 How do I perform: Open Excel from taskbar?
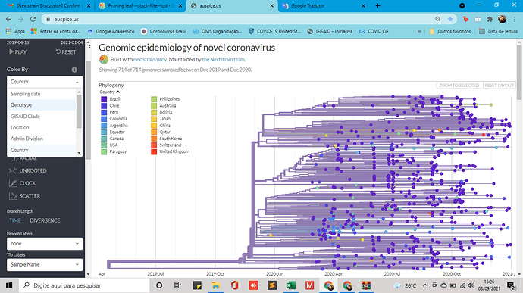(x=291, y=285)
